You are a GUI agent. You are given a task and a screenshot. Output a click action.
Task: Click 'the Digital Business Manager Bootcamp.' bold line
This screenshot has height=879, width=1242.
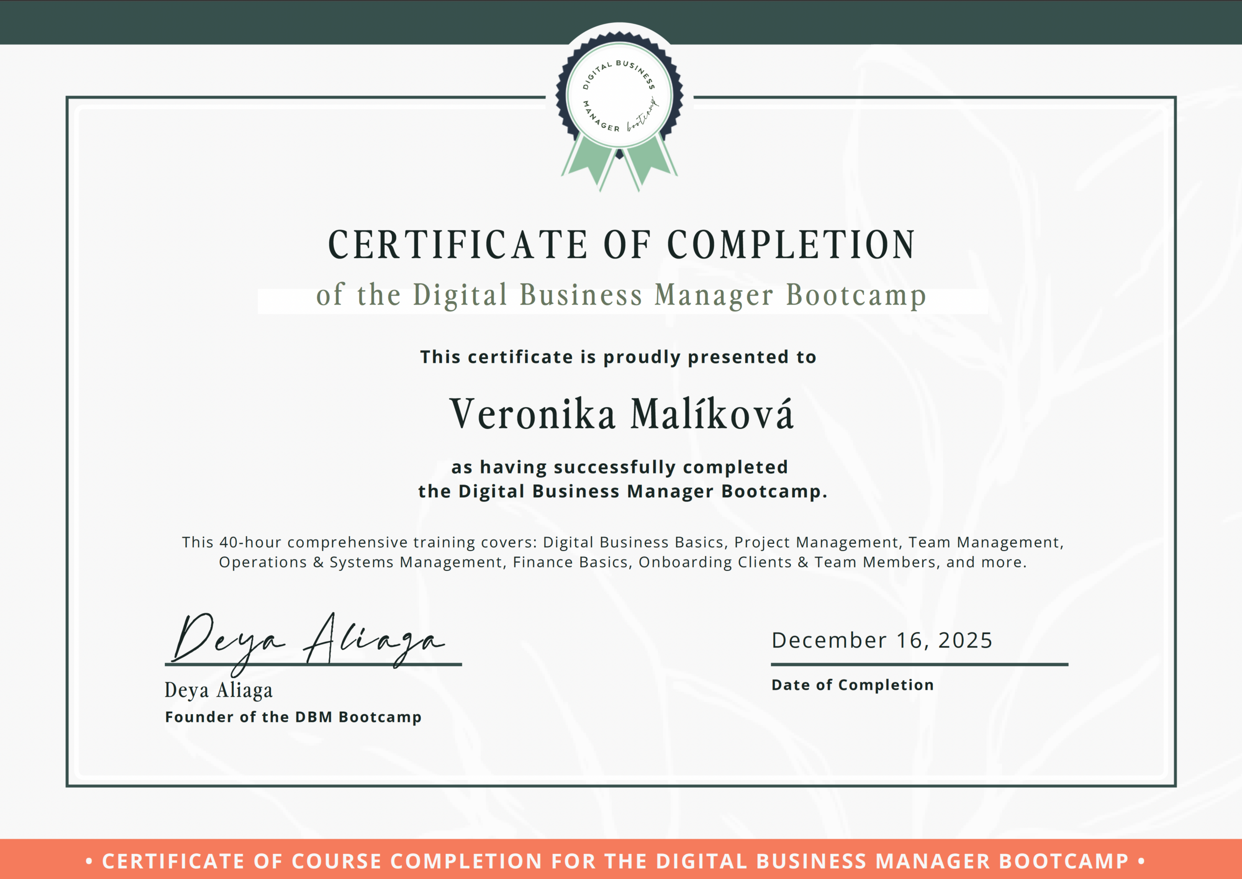click(622, 491)
